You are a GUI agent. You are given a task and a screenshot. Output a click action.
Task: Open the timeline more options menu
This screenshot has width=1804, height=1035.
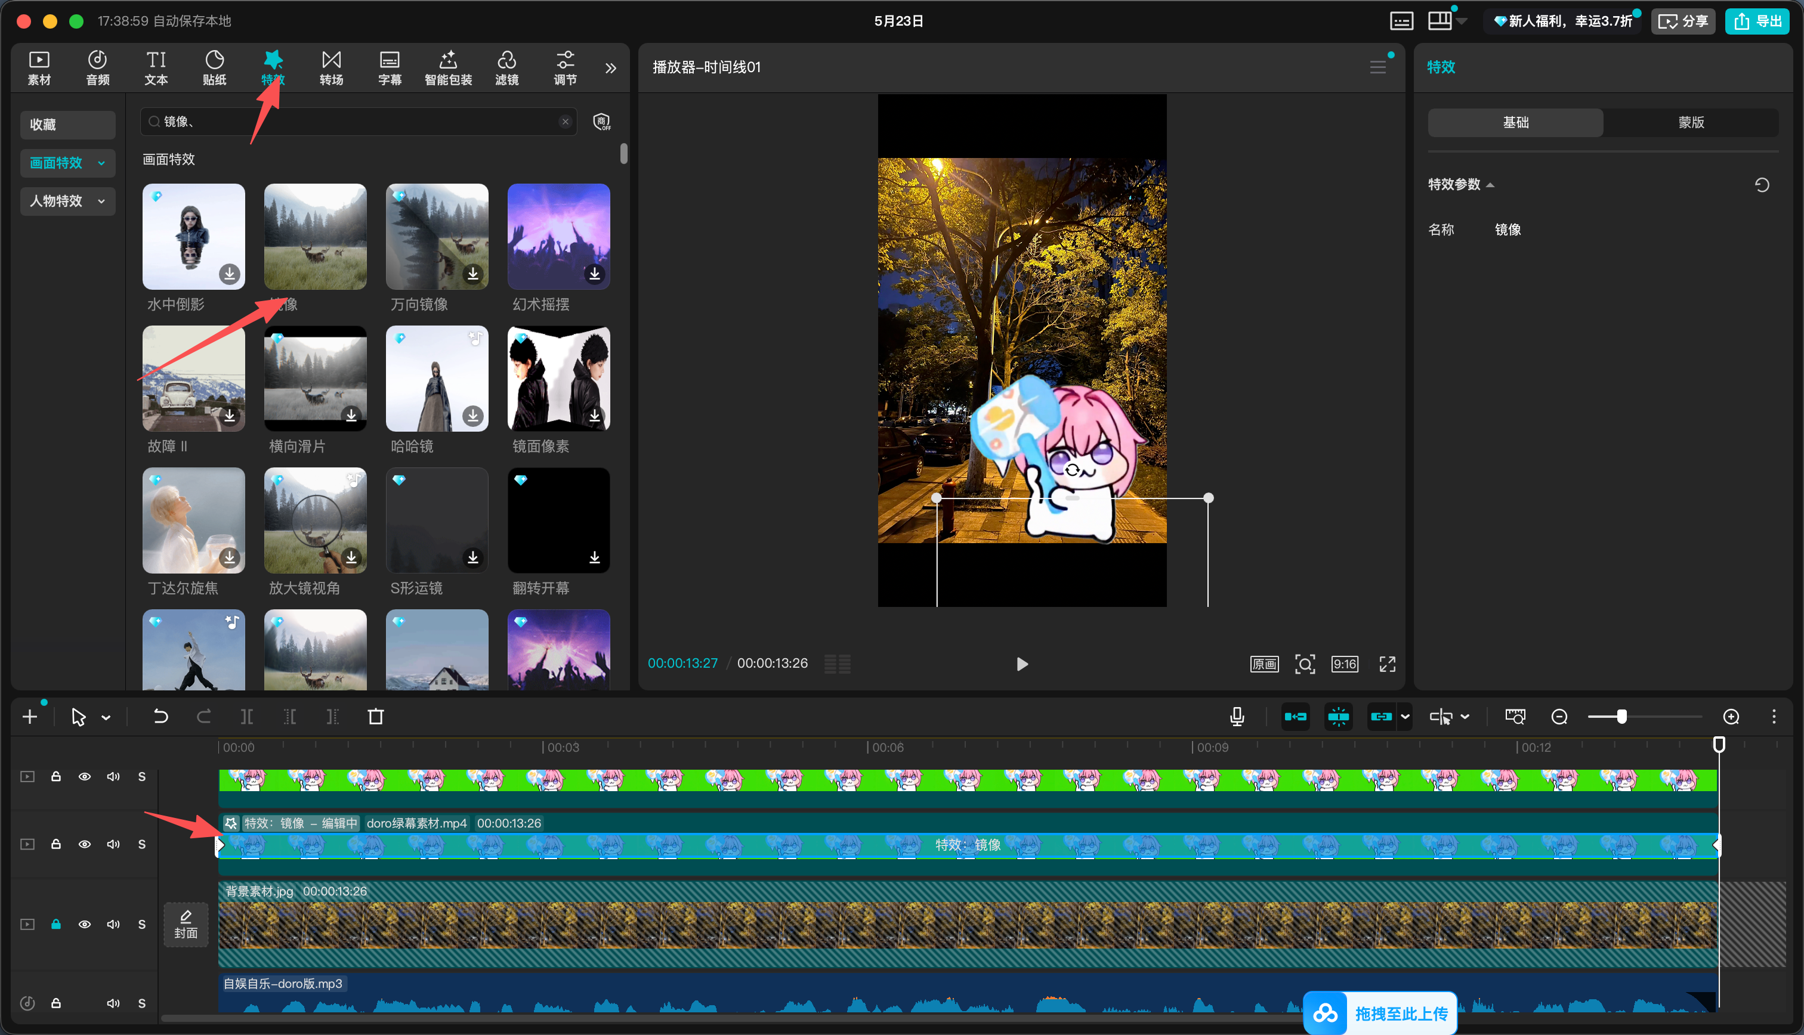click(x=1774, y=717)
